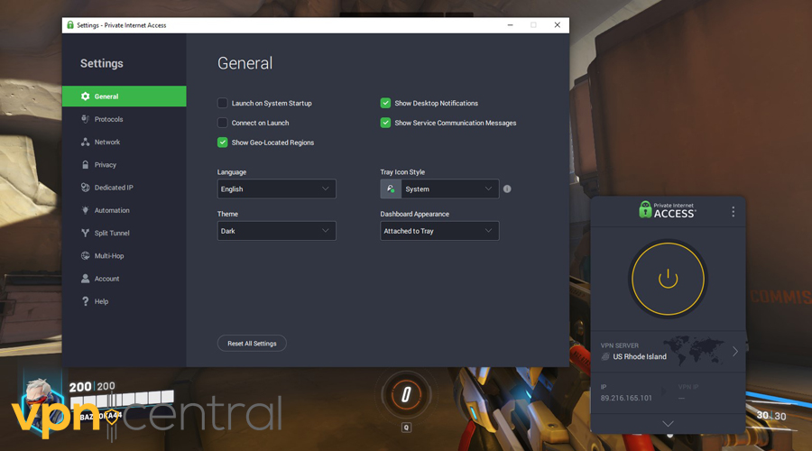This screenshot has width=812, height=451.
Task: Click the VPN IP label in dashboard
Action: (688, 387)
